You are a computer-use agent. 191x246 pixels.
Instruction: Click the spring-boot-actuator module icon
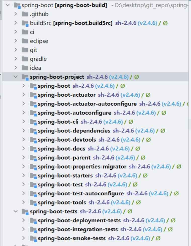33,95
